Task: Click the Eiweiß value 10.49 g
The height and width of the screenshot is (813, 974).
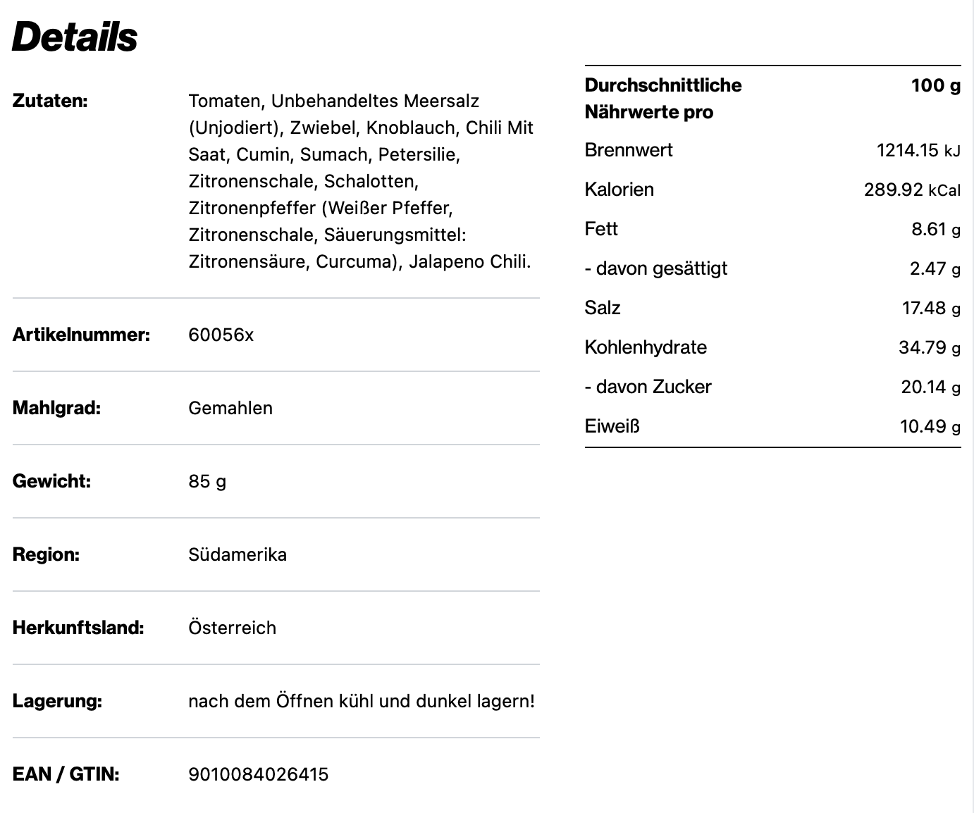Action: (930, 426)
